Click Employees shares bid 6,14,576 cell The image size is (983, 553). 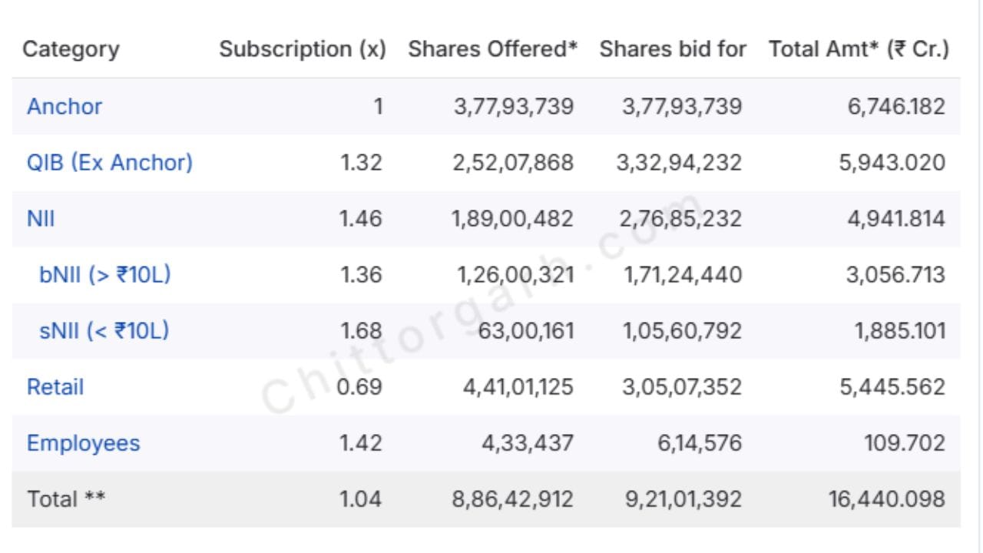coord(700,444)
